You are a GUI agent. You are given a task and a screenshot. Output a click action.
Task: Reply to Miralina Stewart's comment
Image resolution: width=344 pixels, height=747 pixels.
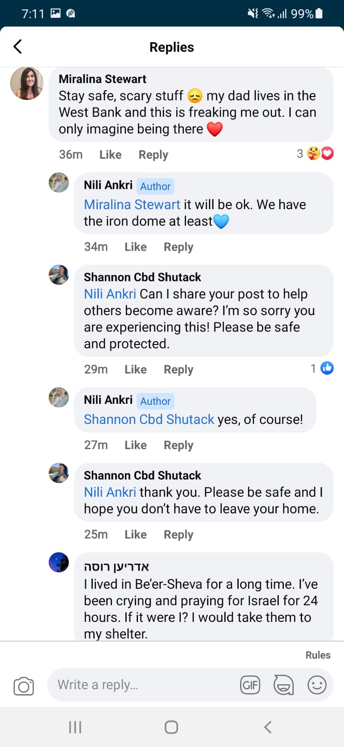pos(153,155)
